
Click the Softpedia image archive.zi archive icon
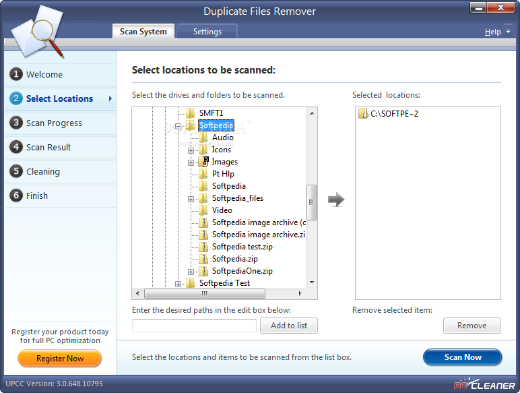(x=203, y=235)
